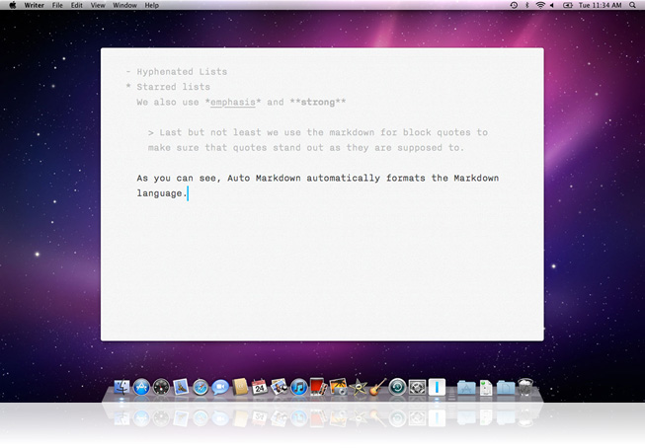Open iCal calendar from the dock

point(260,387)
